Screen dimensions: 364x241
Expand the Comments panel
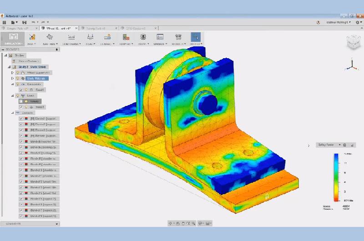coord(57,224)
